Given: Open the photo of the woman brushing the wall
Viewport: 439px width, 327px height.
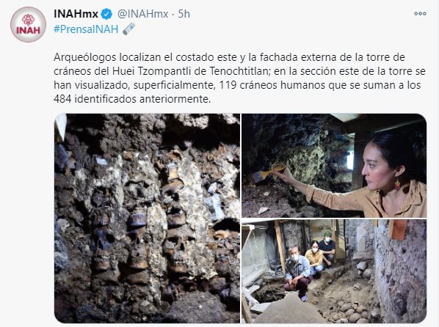Looking at the screenshot, I should (x=334, y=166).
